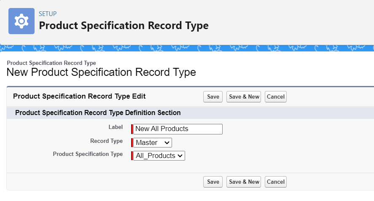374x201 pixels.
Task: Click the Label field caption
Action: (116, 127)
